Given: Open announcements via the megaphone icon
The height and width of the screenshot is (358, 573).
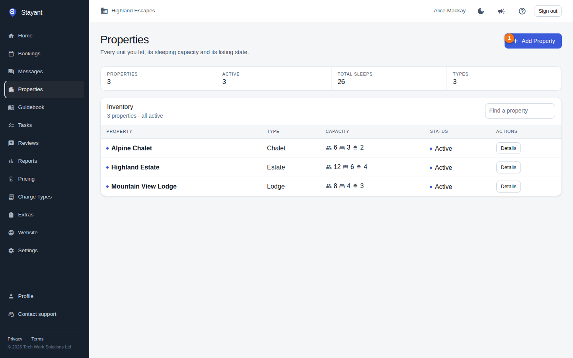Looking at the screenshot, I should click(501, 11).
